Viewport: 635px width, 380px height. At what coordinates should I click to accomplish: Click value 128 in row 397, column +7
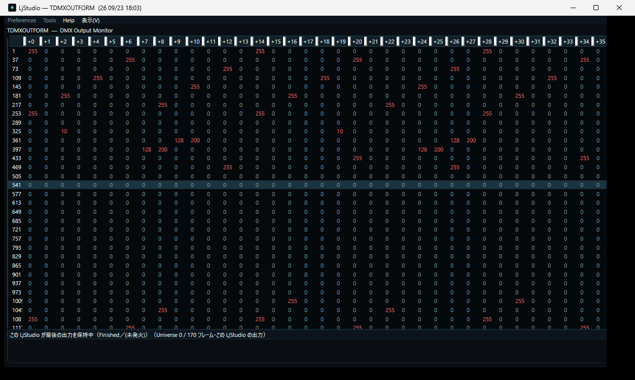tap(147, 149)
